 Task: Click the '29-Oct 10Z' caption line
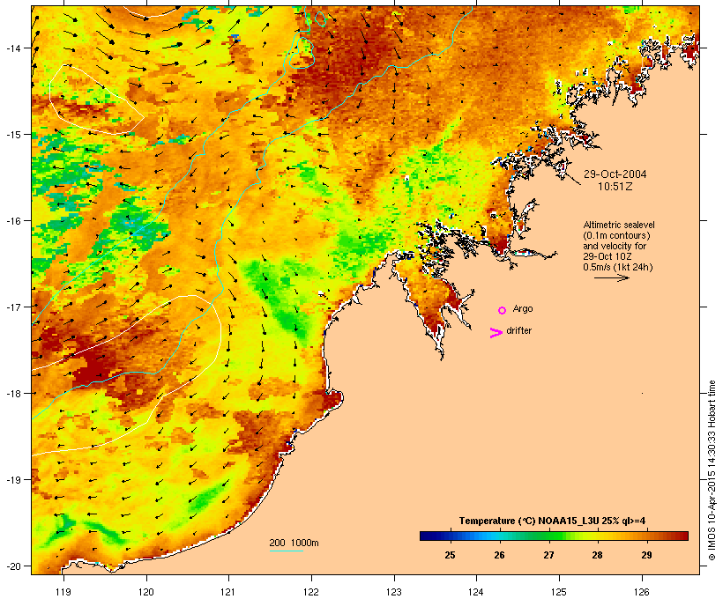click(607, 256)
